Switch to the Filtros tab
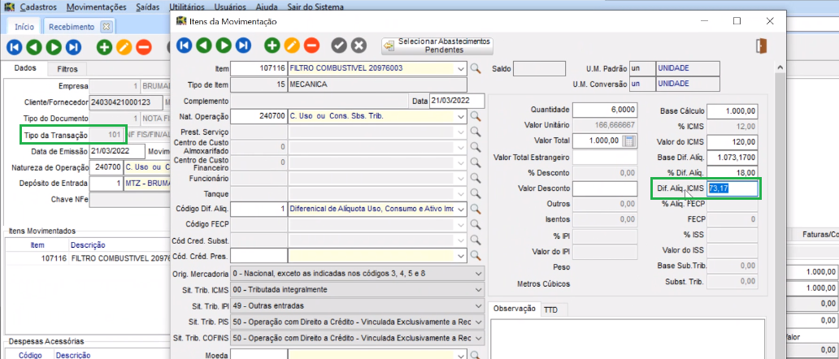Screen dimensions: 839x359 [x=67, y=69]
